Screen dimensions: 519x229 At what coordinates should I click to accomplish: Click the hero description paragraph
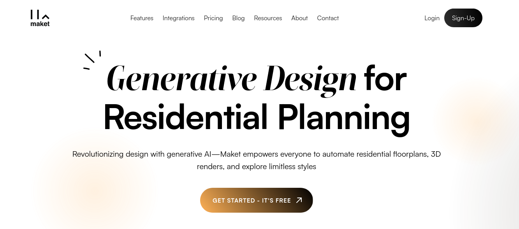pos(257,160)
